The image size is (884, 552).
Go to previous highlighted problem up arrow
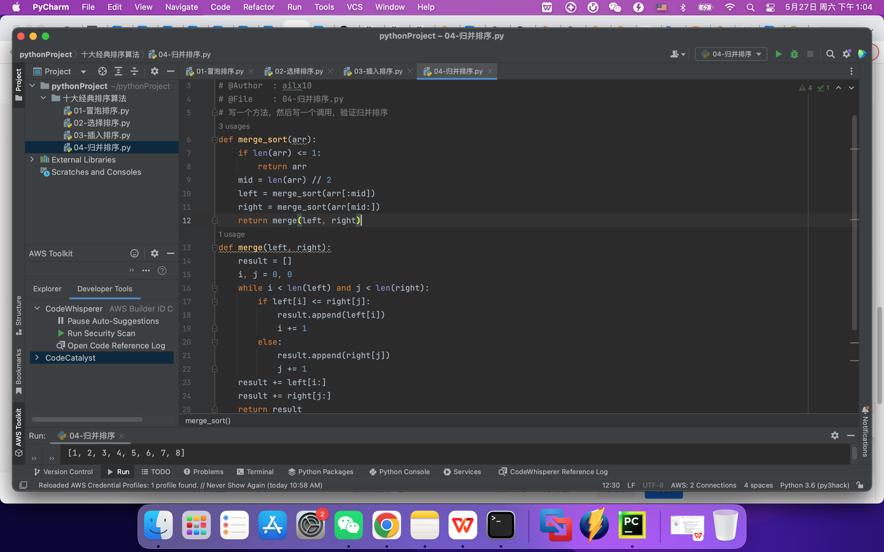coord(839,88)
